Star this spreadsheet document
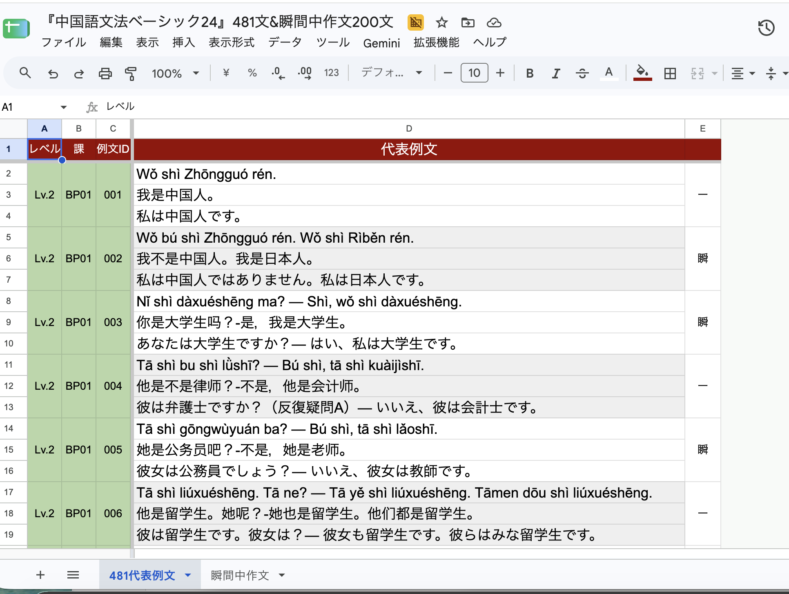 coord(441,22)
